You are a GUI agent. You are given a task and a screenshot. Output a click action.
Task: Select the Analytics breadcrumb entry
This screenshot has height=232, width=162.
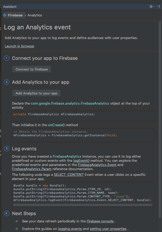tap(35, 15)
